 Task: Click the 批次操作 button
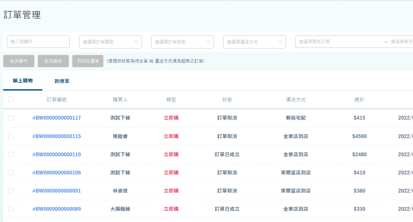[19, 61]
